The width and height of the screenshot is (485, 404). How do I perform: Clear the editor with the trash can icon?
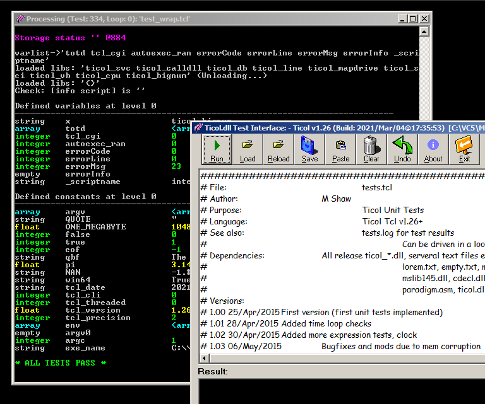click(371, 149)
